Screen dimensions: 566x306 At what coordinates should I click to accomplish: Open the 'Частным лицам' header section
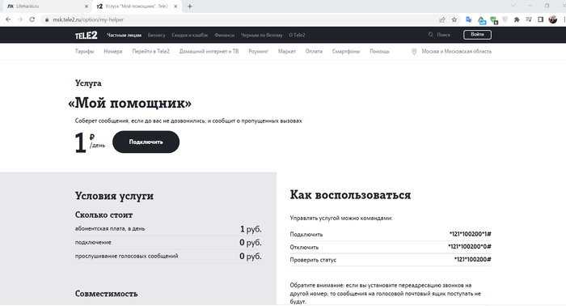pos(125,35)
